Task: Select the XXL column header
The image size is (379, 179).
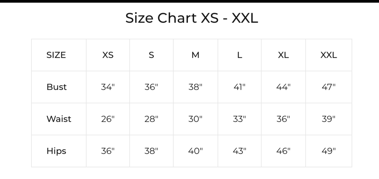Action: [329, 55]
